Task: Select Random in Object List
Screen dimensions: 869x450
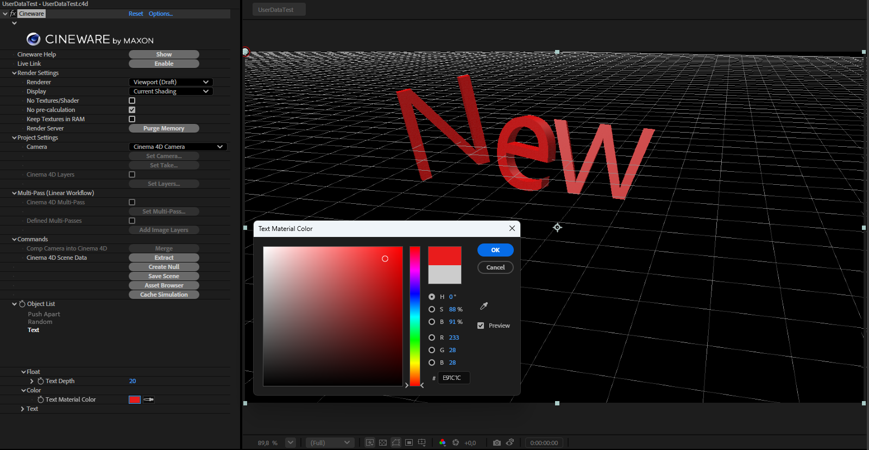Action: tap(40, 322)
